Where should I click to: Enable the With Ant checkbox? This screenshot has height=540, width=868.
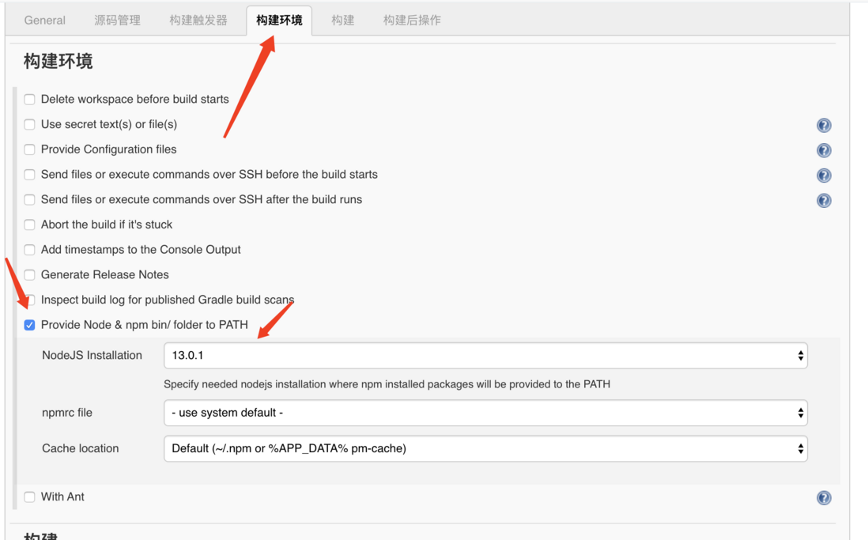click(x=29, y=497)
